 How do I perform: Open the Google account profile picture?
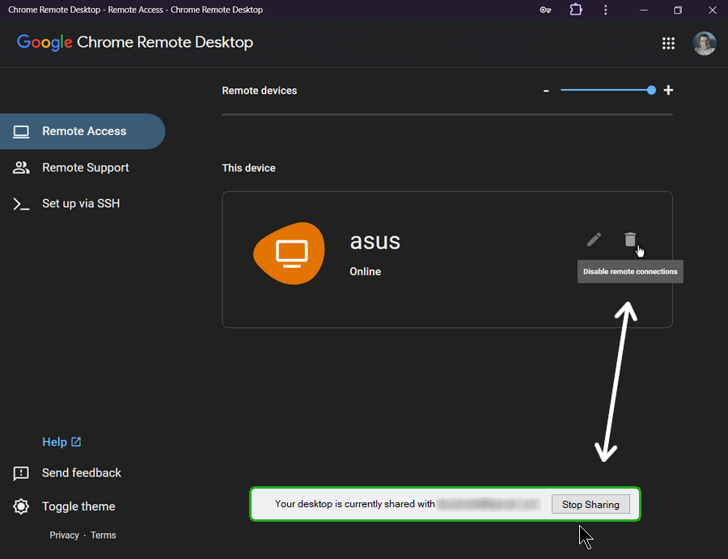(x=704, y=43)
